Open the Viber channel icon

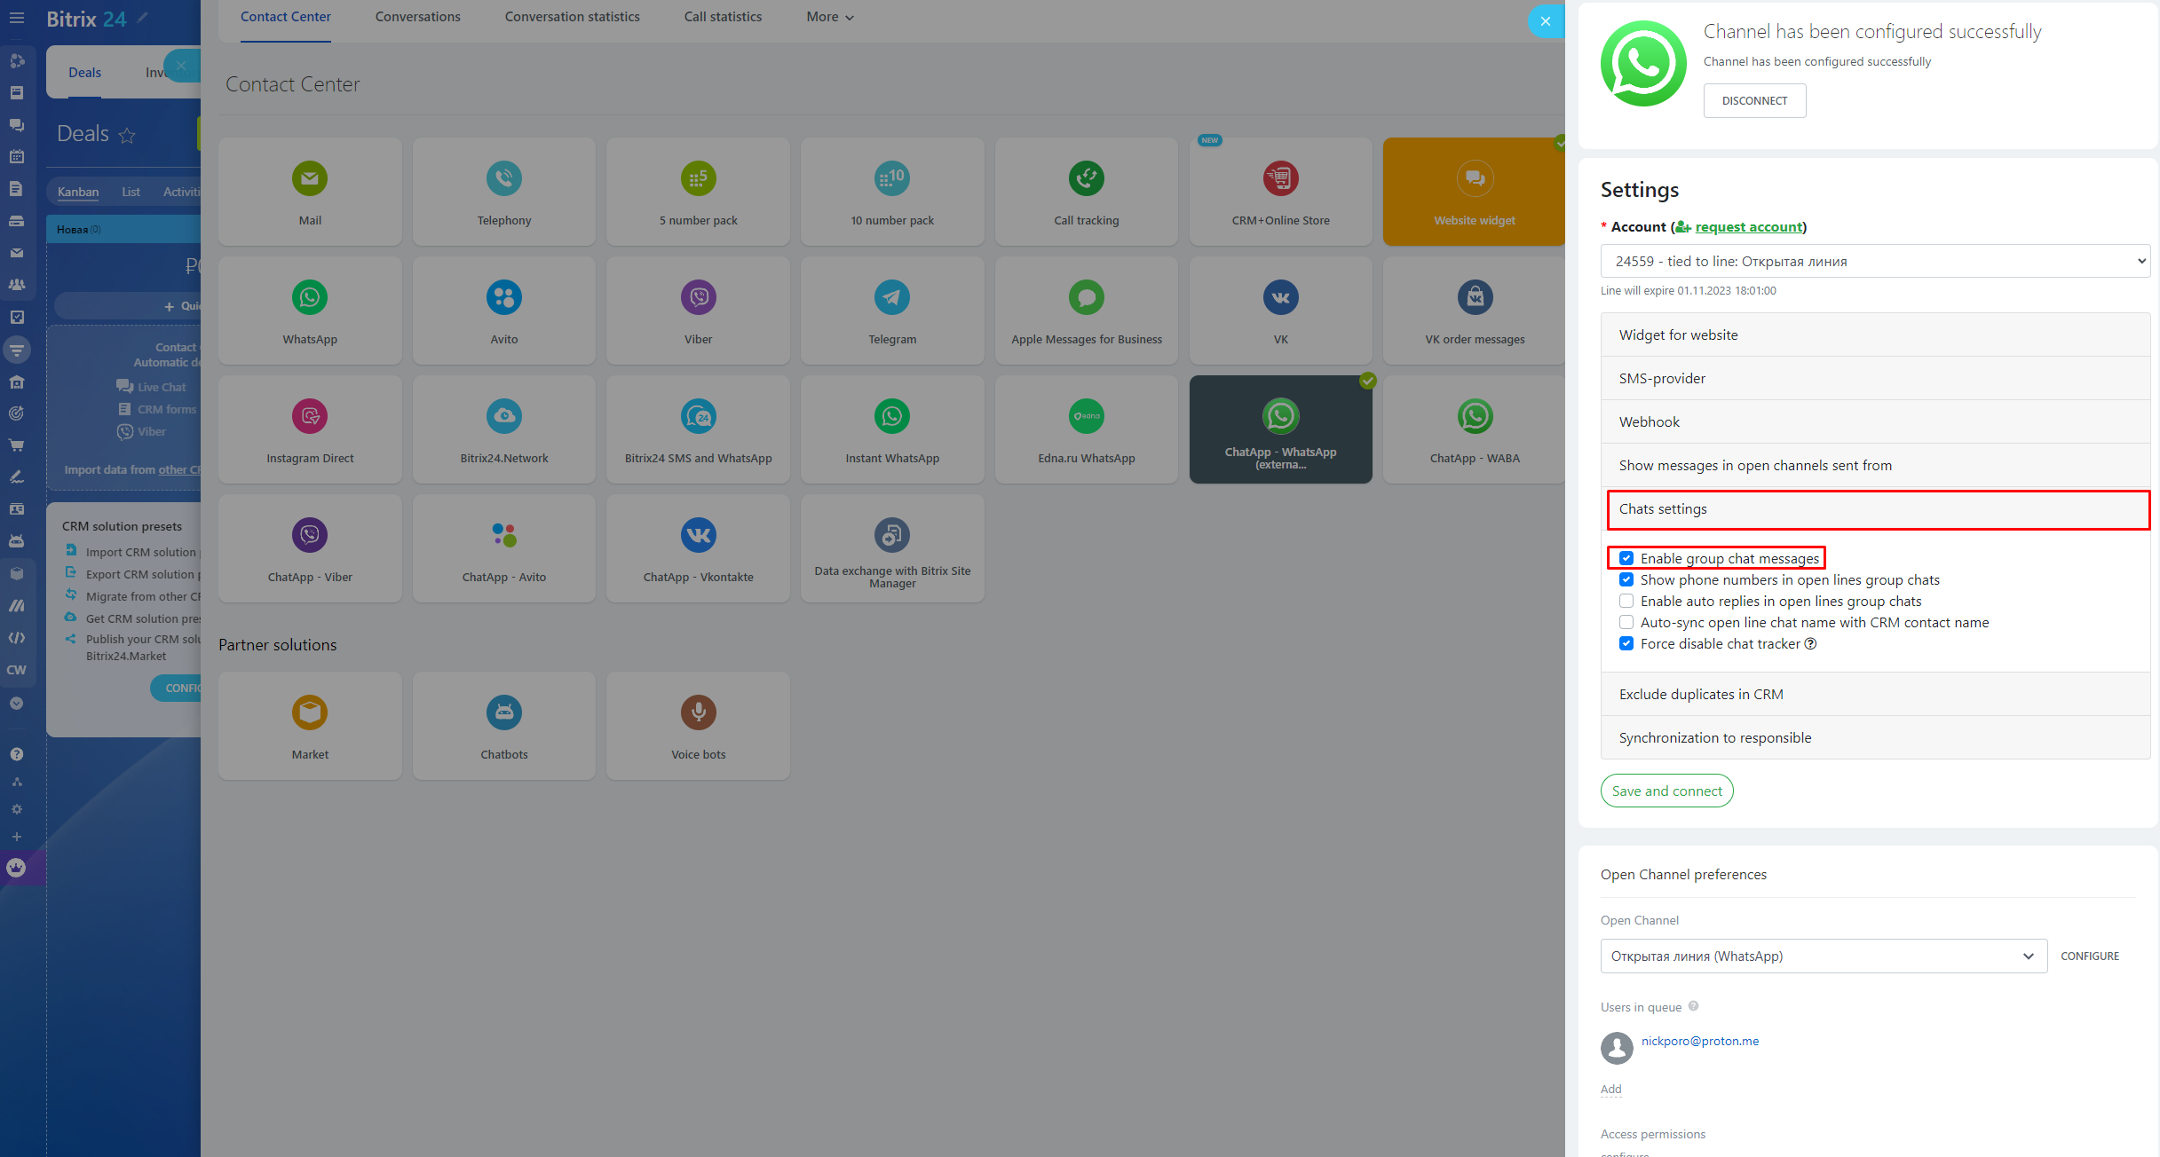coord(698,297)
